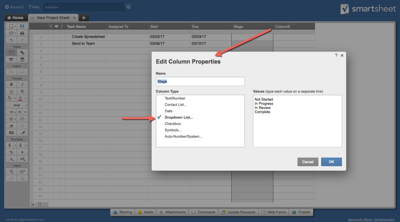Click the search magnifier icon
This screenshot has width=400, height=222.
[x=128, y=7]
